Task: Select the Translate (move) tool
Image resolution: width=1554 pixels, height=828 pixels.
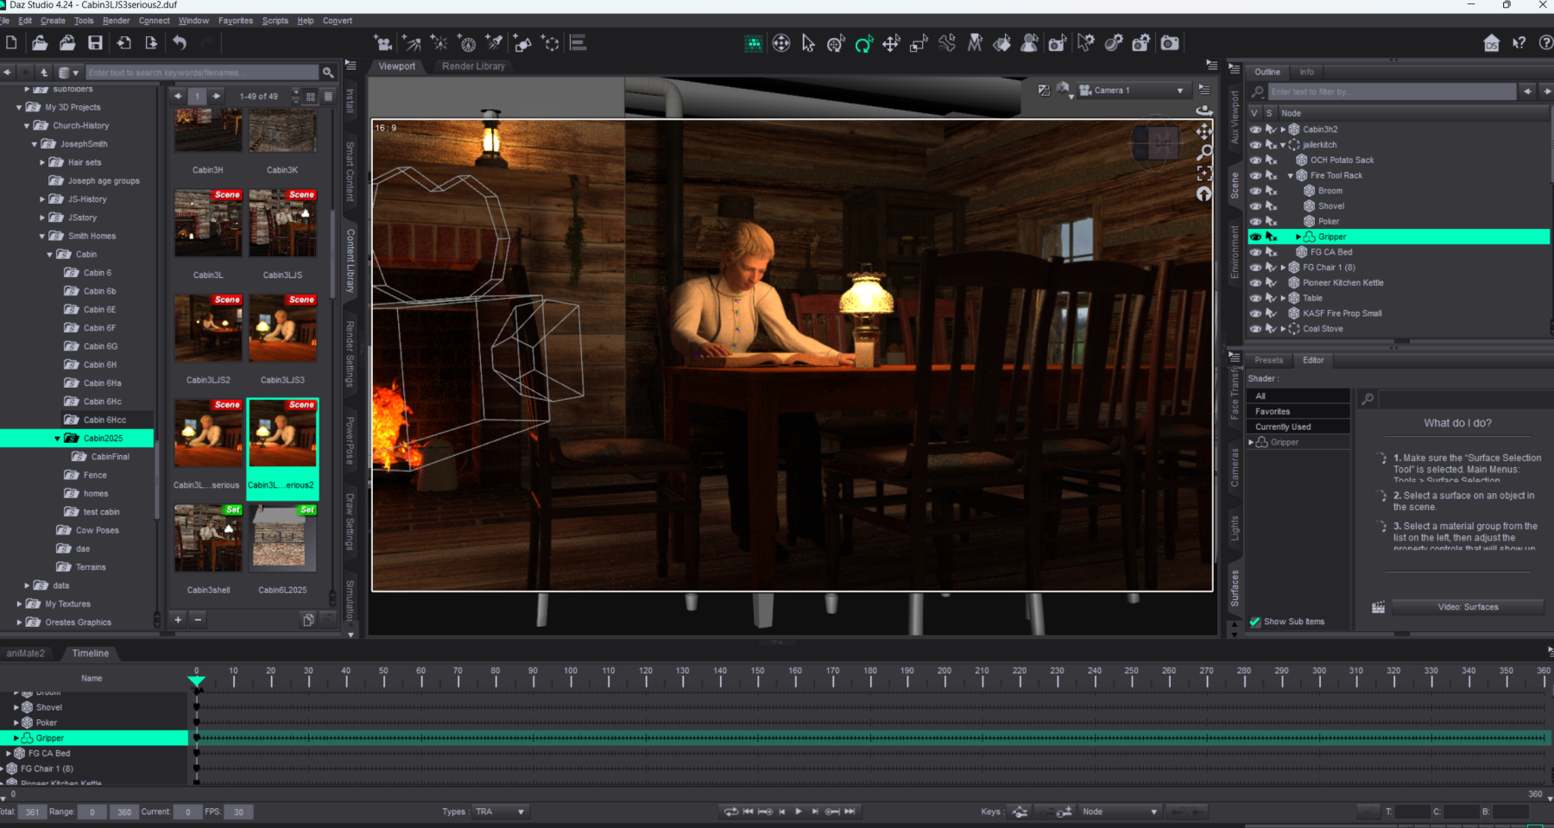Action: [x=891, y=43]
